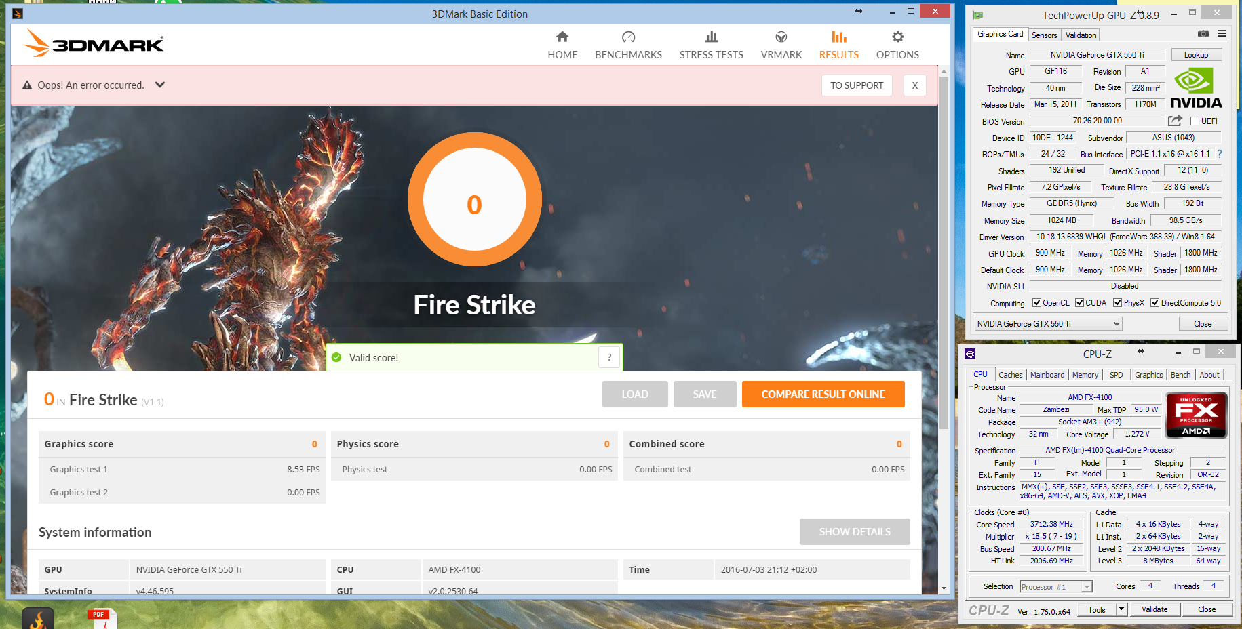Click the green valid score checkmark icon
The height and width of the screenshot is (629, 1242).
coord(336,357)
